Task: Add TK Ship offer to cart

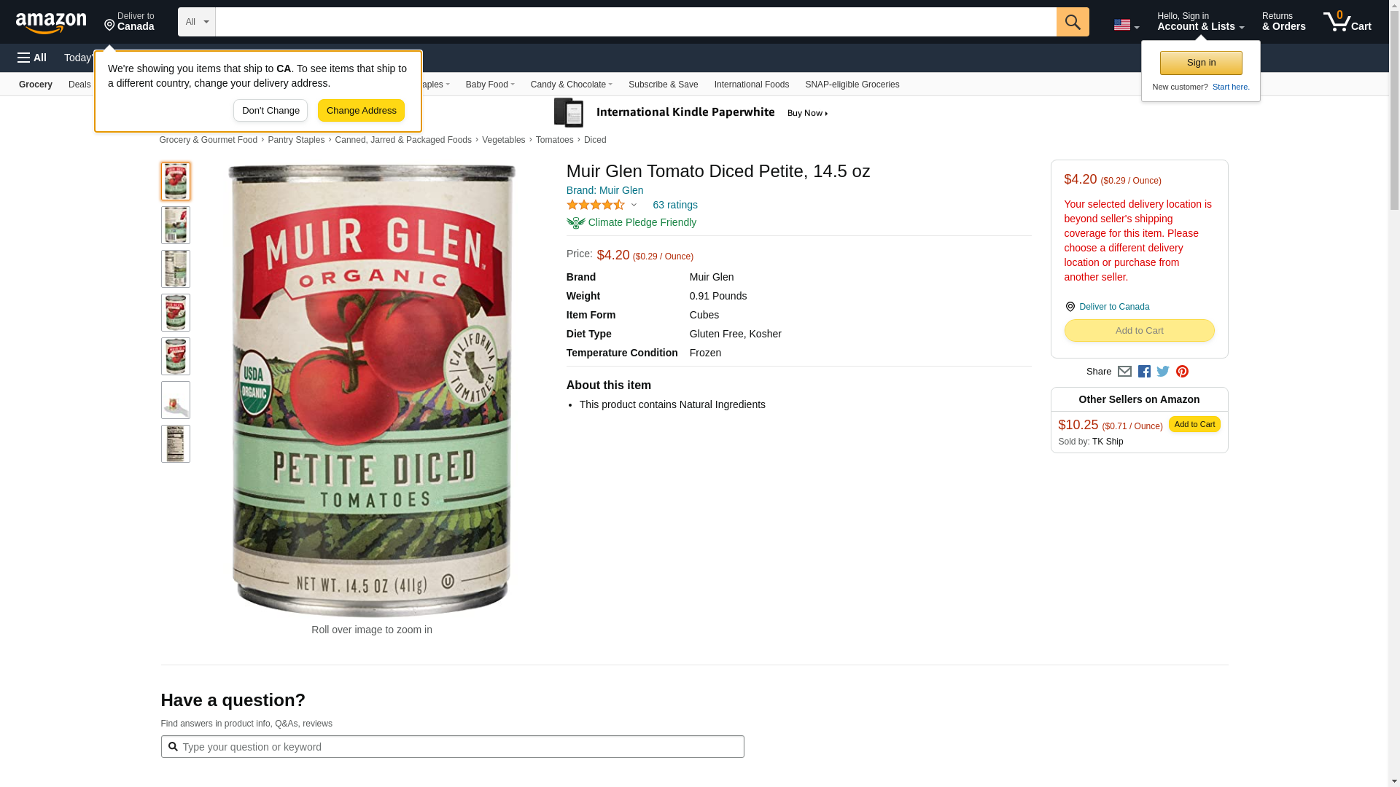Action: [1194, 424]
